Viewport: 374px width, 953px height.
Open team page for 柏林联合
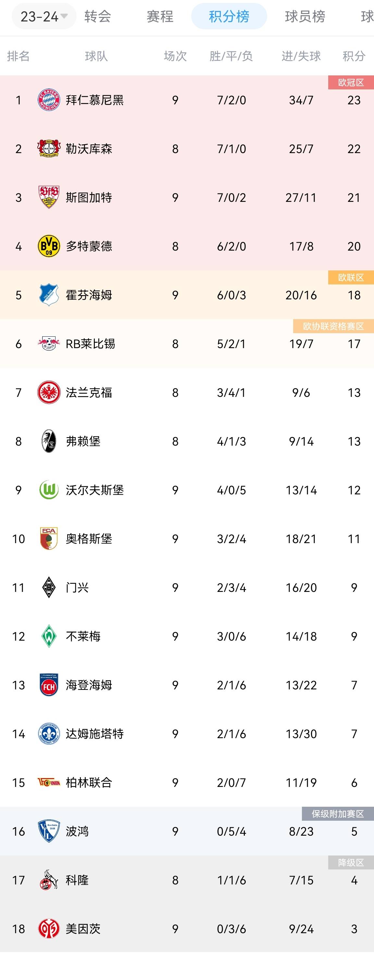pyautogui.click(x=89, y=782)
